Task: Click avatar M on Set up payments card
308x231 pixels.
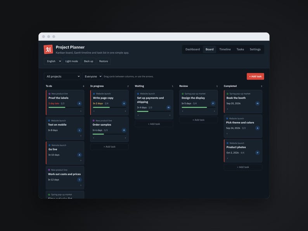Action: tap(168, 107)
